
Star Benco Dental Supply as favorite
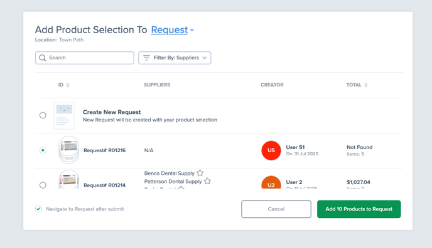[200, 173]
